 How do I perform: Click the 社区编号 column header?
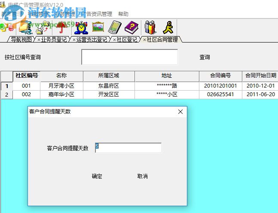pyautogui.click(x=27, y=76)
